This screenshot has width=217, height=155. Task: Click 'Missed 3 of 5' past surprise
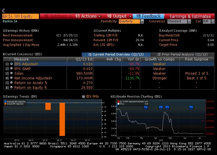click(x=197, y=73)
